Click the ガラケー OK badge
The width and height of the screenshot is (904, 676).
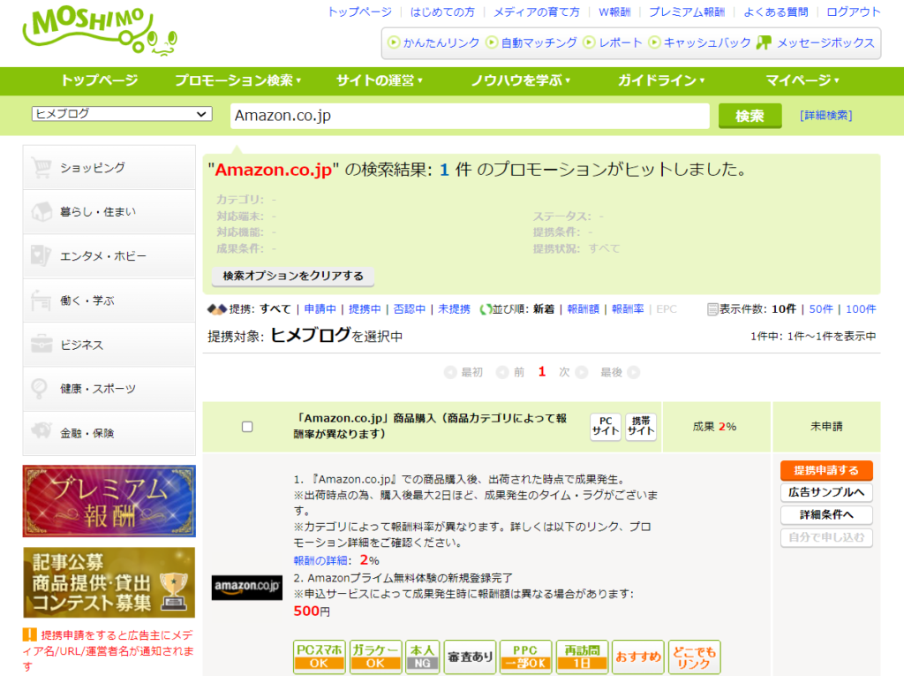point(375,657)
